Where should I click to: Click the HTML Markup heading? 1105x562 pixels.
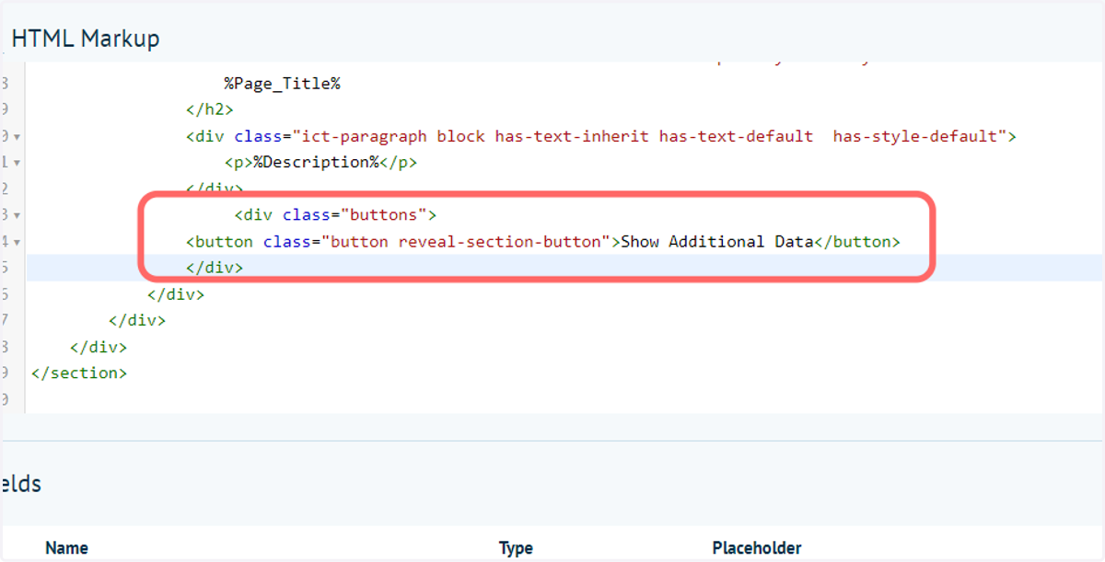pyautogui.click(x=86, y=39)
